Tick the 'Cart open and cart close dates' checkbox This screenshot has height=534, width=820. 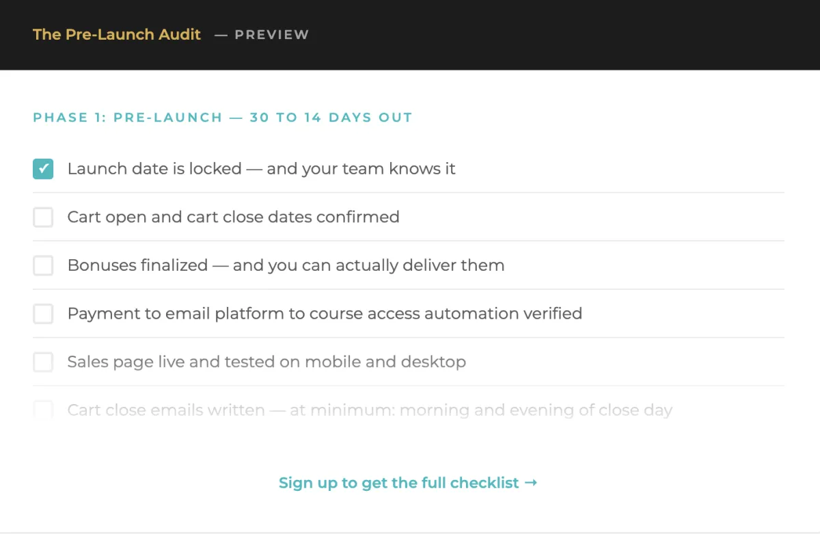[x=43, y=217]
